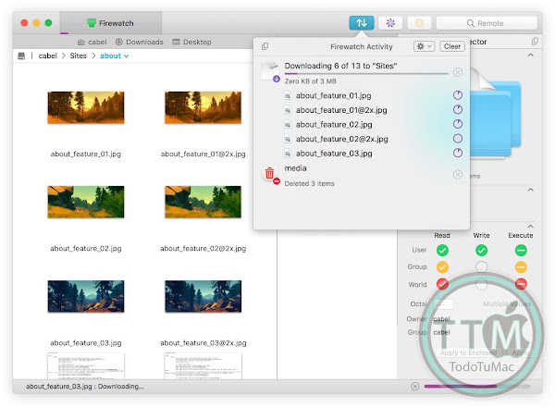Viewport: 555px width, 408px height.
Task: Click progress circle for about_feature_03.jpg
Action: [x=458, y=153]
